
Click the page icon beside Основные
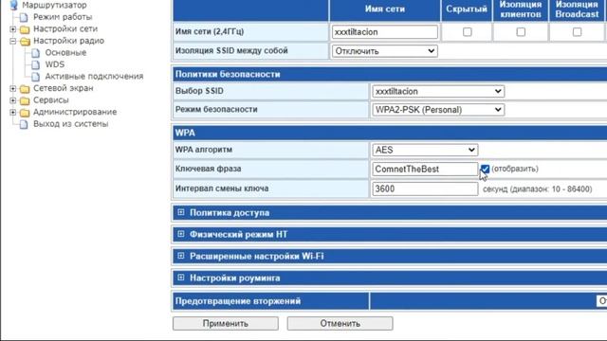pyautogui.click(x=36, y=53)
